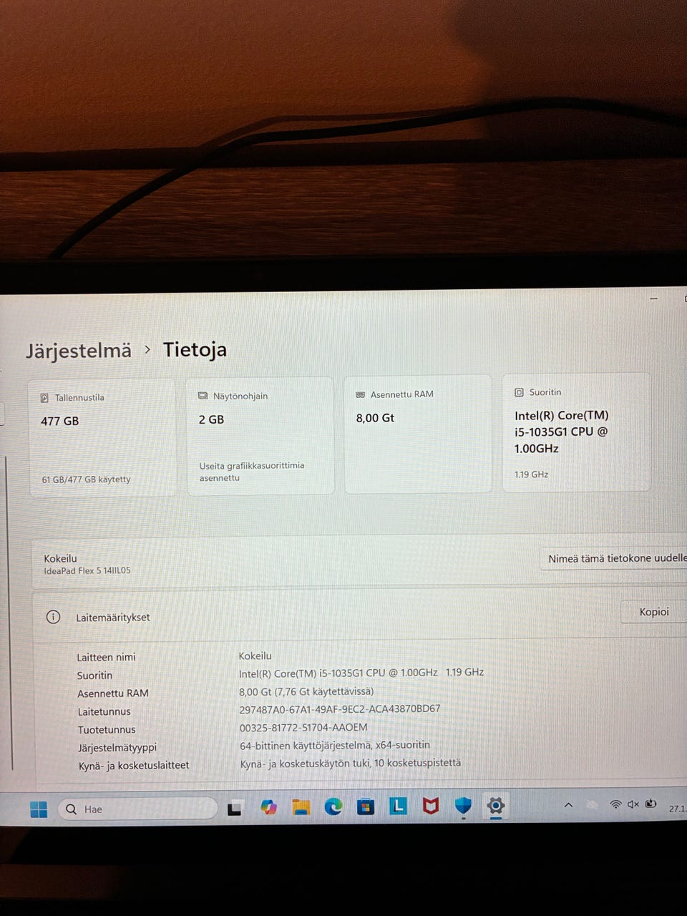Viewport: 687px width, 916px height.
Task: Open the Windows Start menu
Action: point(39,809)
